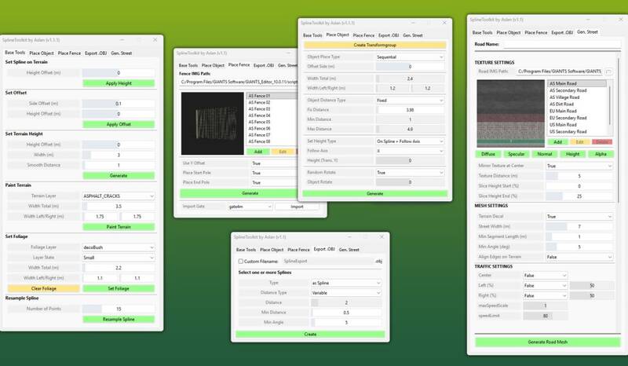Click the folder browse icon beside Road IMG Path
The height and width of the screenshot is (366, 628).
pos(608,71)
